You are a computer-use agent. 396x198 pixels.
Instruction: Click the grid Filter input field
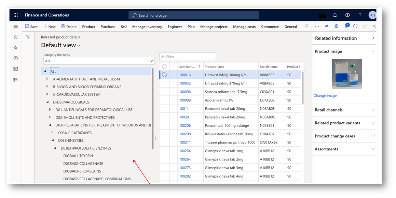pyautogui.click(x=188, y=57)
